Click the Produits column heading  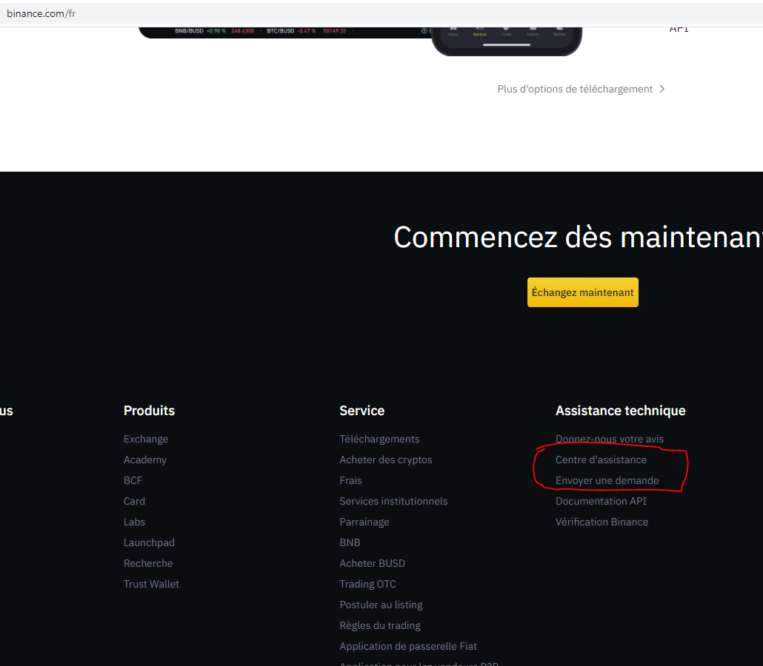coord(149,411)
